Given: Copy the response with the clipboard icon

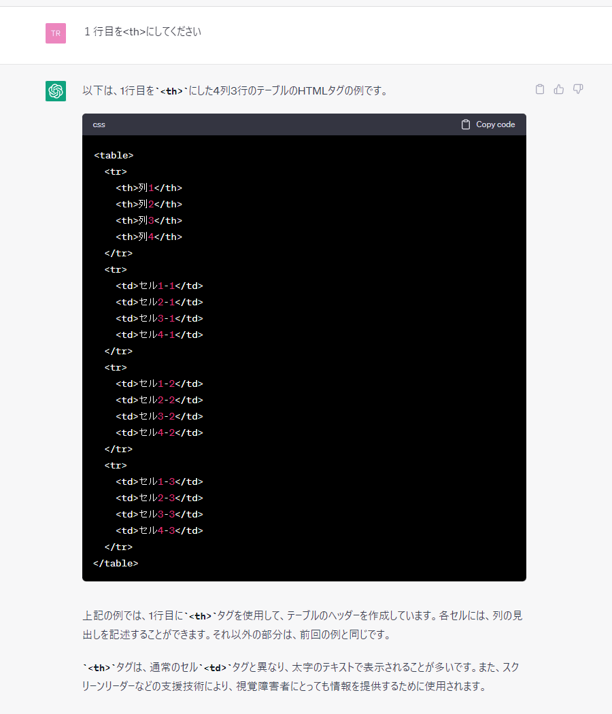Looking at the screenshot, I should pyautogui.click(x=540, y=89).
